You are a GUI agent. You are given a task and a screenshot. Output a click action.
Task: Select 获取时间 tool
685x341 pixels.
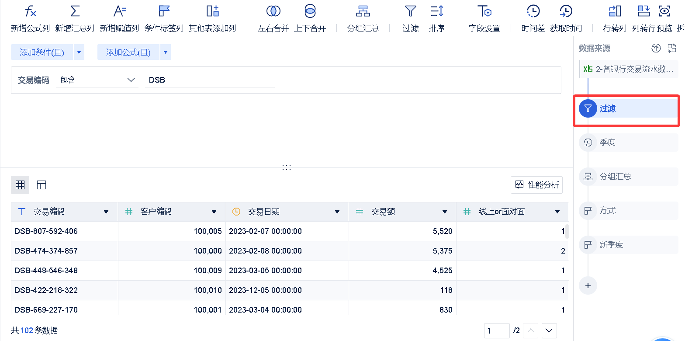566,19
